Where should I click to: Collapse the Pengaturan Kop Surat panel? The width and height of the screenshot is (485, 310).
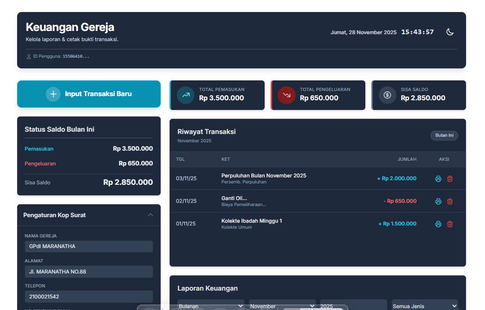pyautogui.click(x=150, y=215)
